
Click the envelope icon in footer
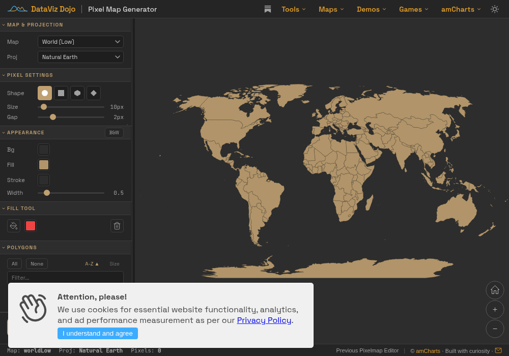tap(498, 350)
